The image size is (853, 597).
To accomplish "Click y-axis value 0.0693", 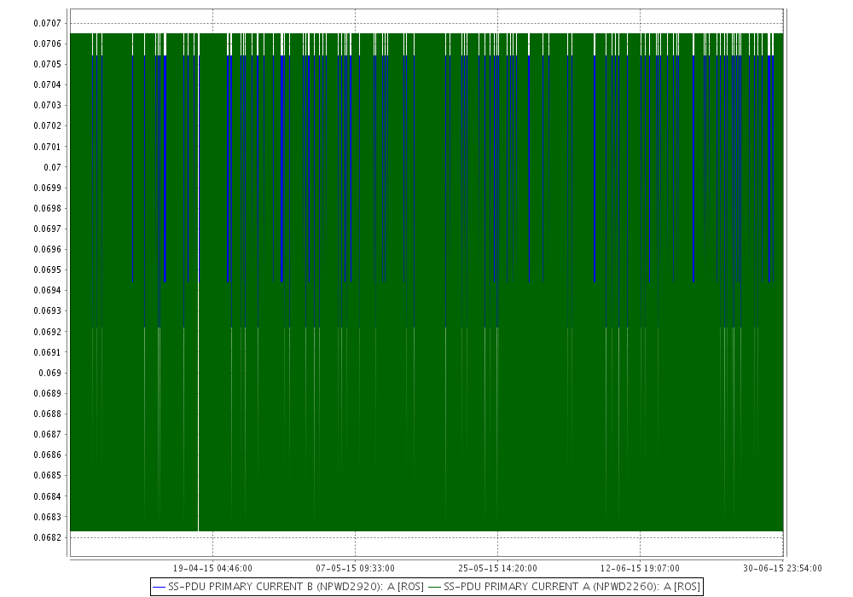I will coord(47,311).
